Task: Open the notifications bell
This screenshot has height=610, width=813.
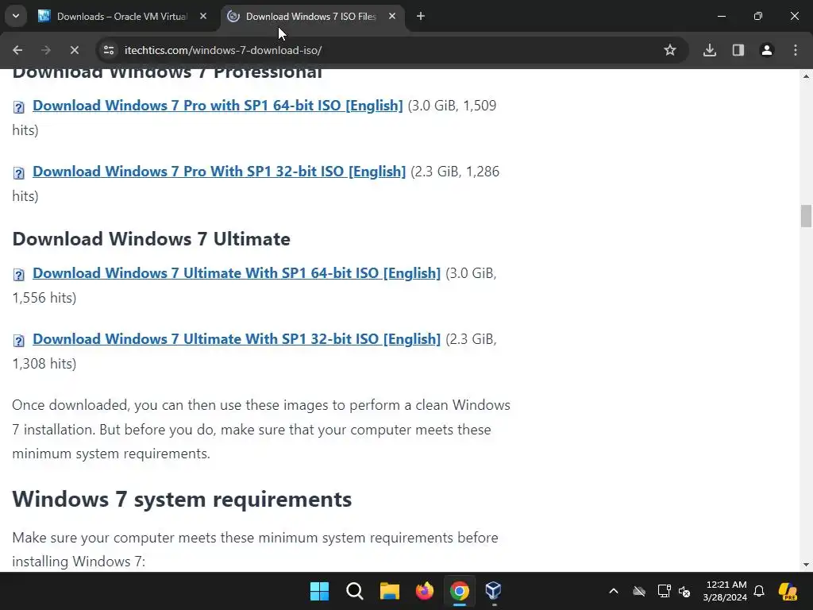Action: tap(759, 591)
